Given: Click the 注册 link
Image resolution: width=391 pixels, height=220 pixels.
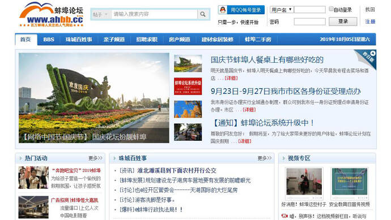Looking at the screenshot, I should click(x=370, y=21).
